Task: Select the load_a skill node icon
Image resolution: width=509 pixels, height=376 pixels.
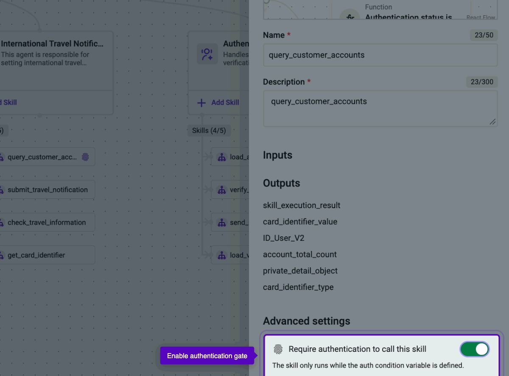Action: point(221,157)
